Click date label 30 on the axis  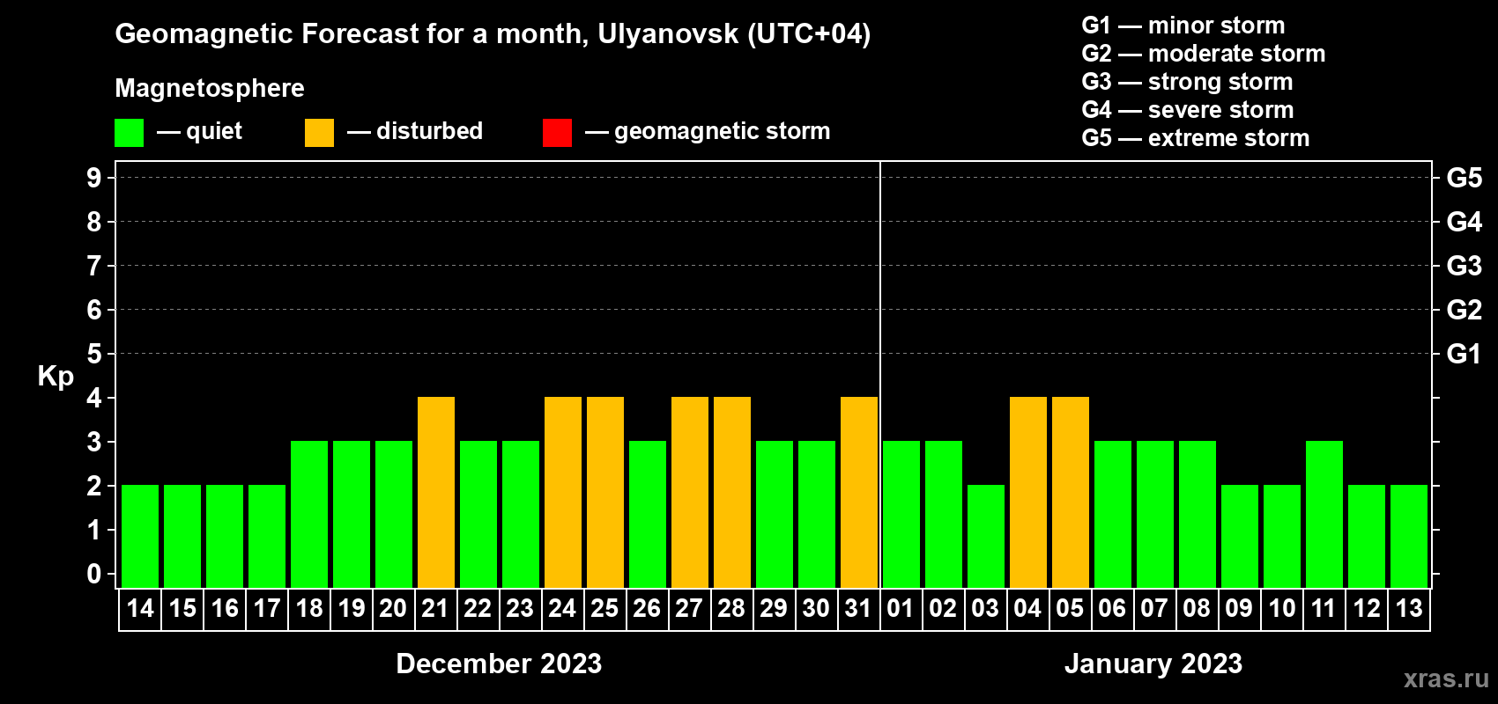(x=817, y=609)
